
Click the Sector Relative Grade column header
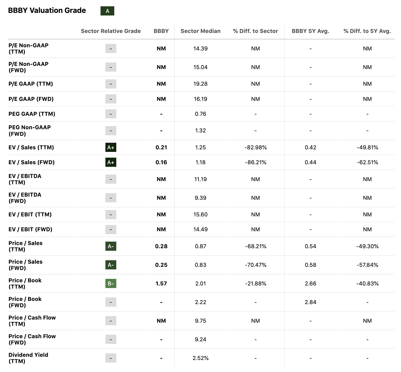tap(111, 31)
